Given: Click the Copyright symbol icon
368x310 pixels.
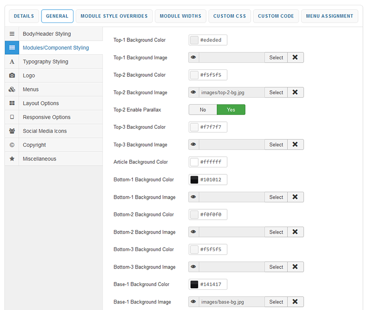Looking at the screenshot, I should [x=12, y=145].
